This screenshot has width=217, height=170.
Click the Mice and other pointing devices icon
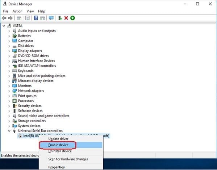click(14, 76)
